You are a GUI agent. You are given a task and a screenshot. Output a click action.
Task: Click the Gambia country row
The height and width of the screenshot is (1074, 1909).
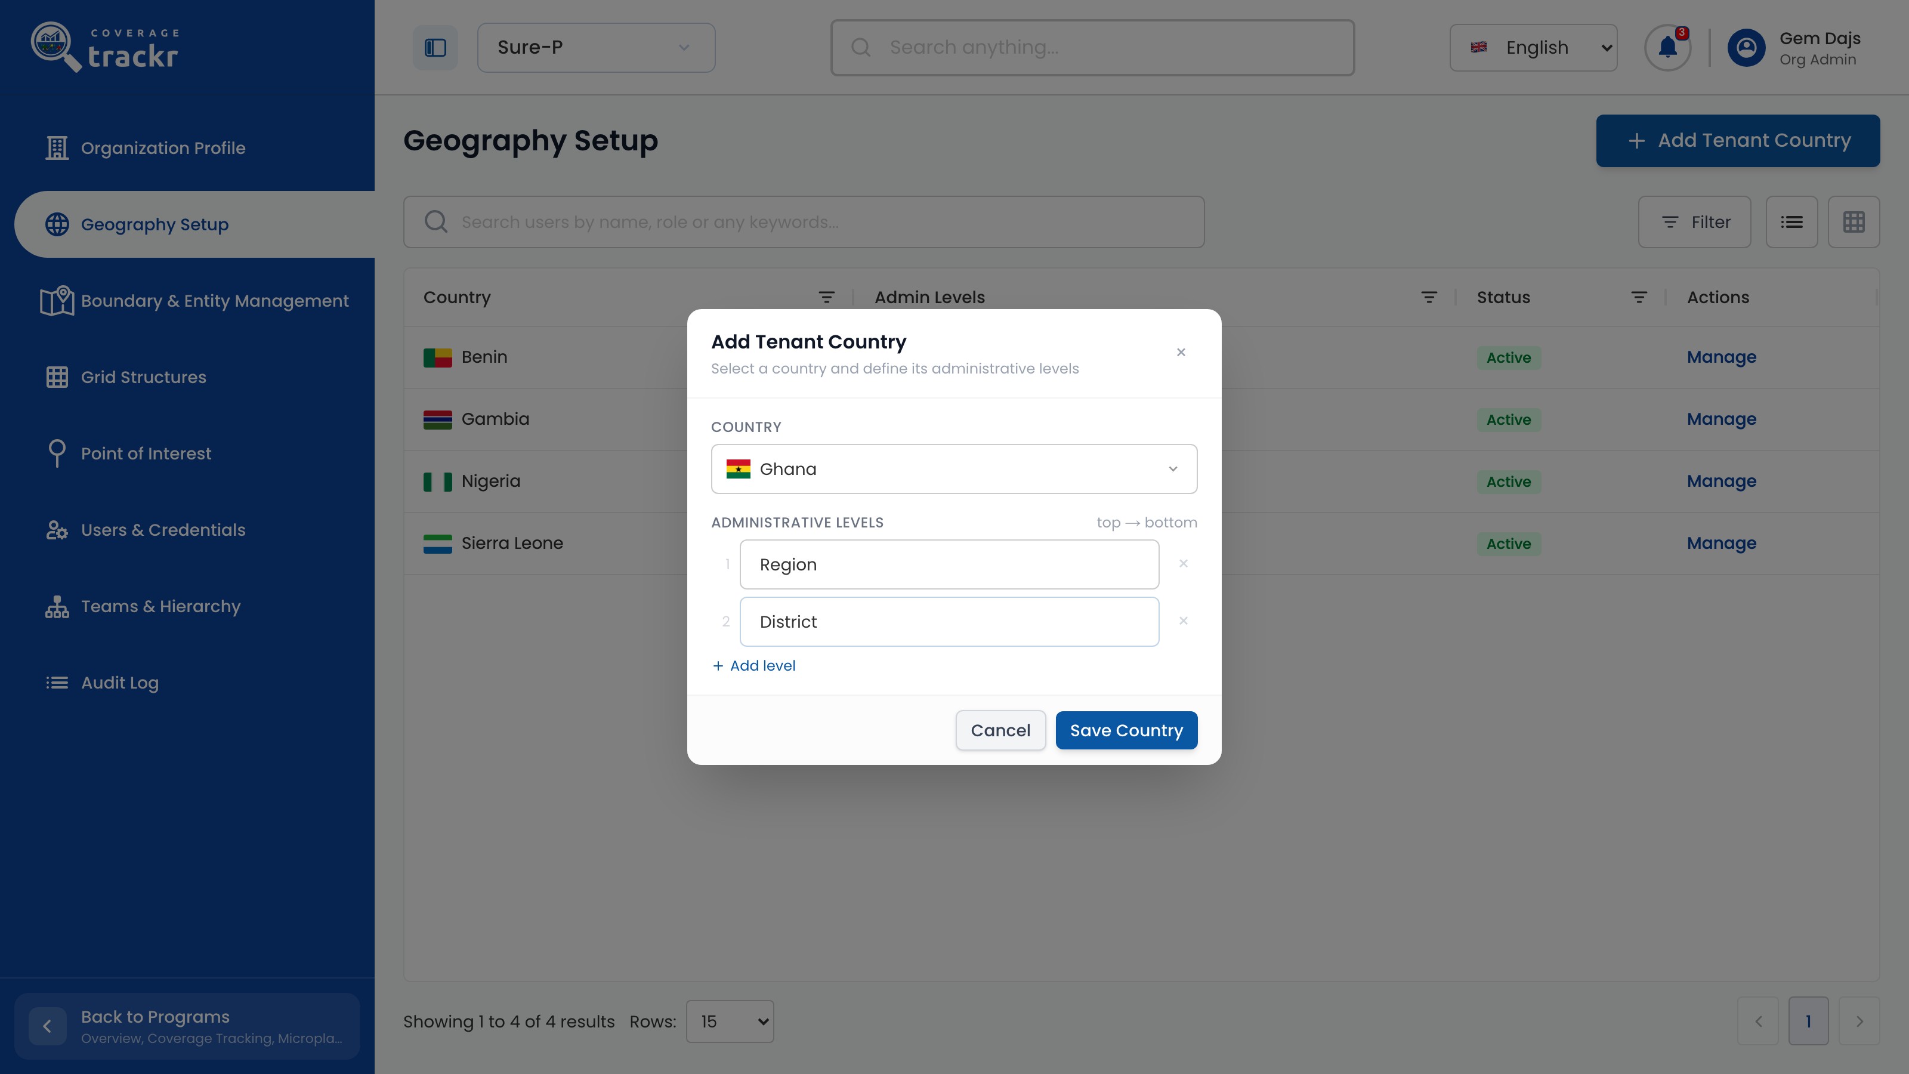[x=1141, y=419]
